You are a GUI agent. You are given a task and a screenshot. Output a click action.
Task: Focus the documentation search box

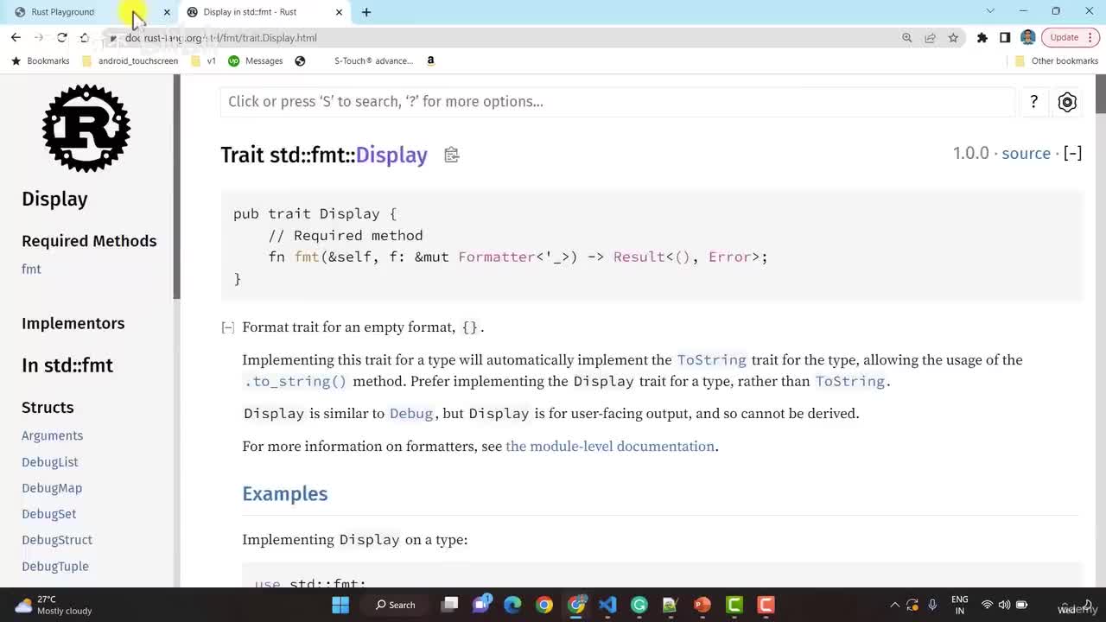click(618, 102)
